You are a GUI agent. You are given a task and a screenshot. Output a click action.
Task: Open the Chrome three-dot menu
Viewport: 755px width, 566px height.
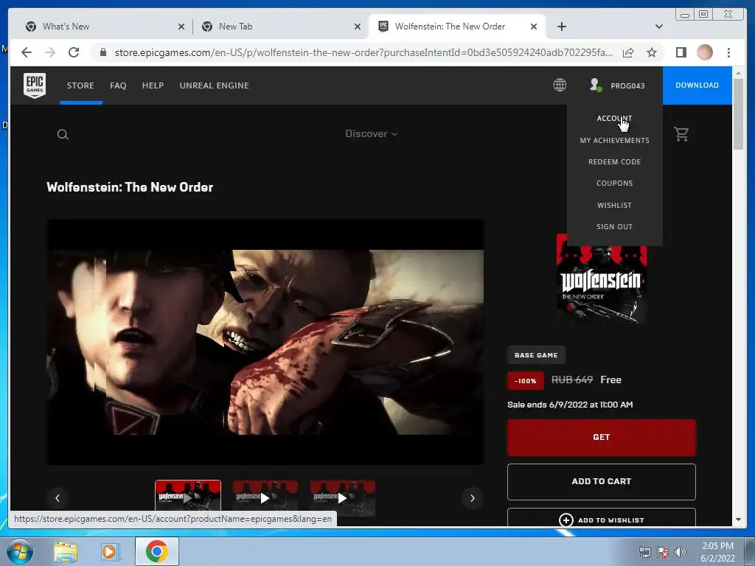pyautogui.click(x=728, y=52)
